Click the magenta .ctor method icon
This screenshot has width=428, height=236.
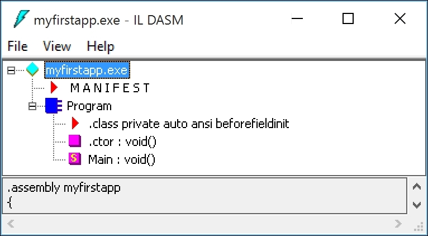point(74,141)
